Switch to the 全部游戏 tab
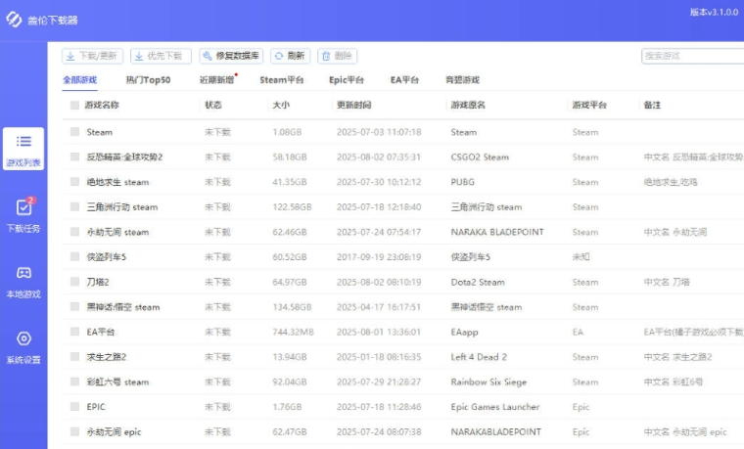Image resolution: width=744 pixels, height=449 pixels. pyautogui.click(x=79, y=79)
